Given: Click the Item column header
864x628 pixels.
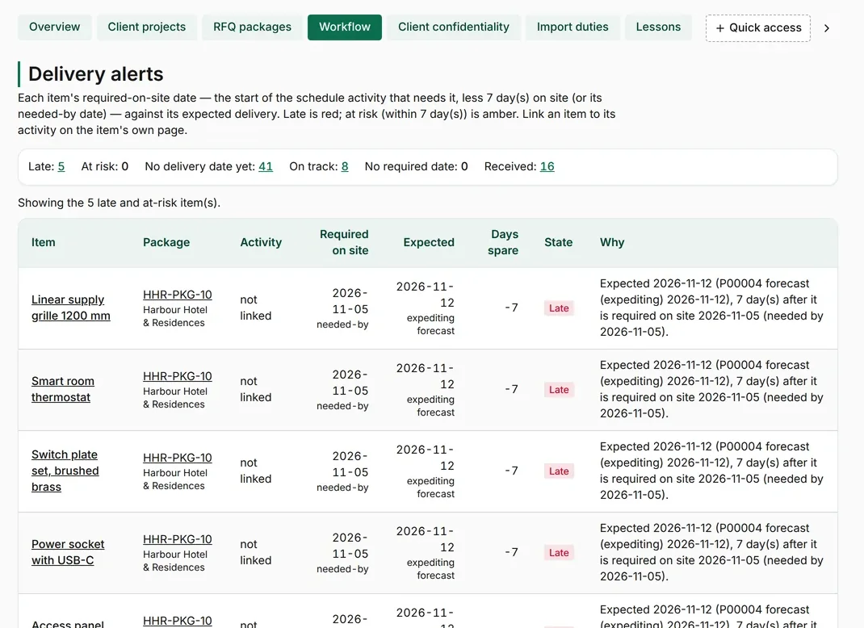Looking at the screenshot, I should (43, 242).
